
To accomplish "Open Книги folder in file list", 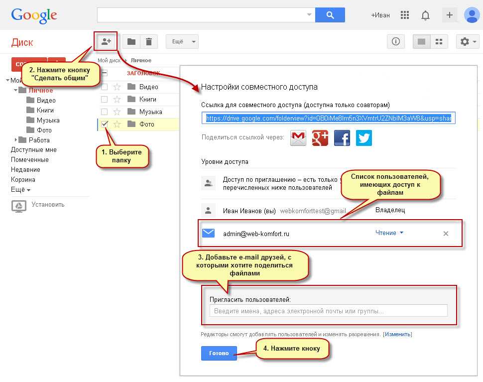I will coord(147,99).
